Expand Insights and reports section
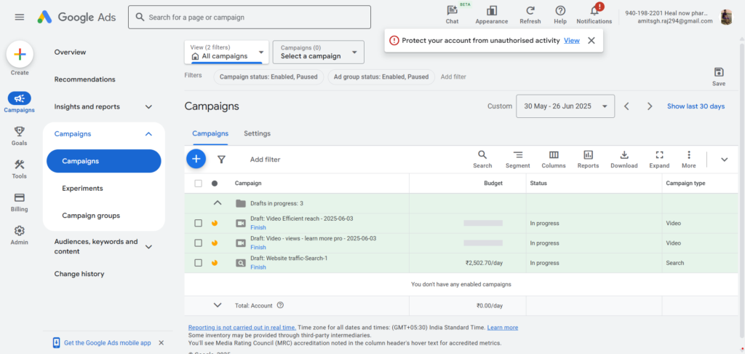 [148, 106]
